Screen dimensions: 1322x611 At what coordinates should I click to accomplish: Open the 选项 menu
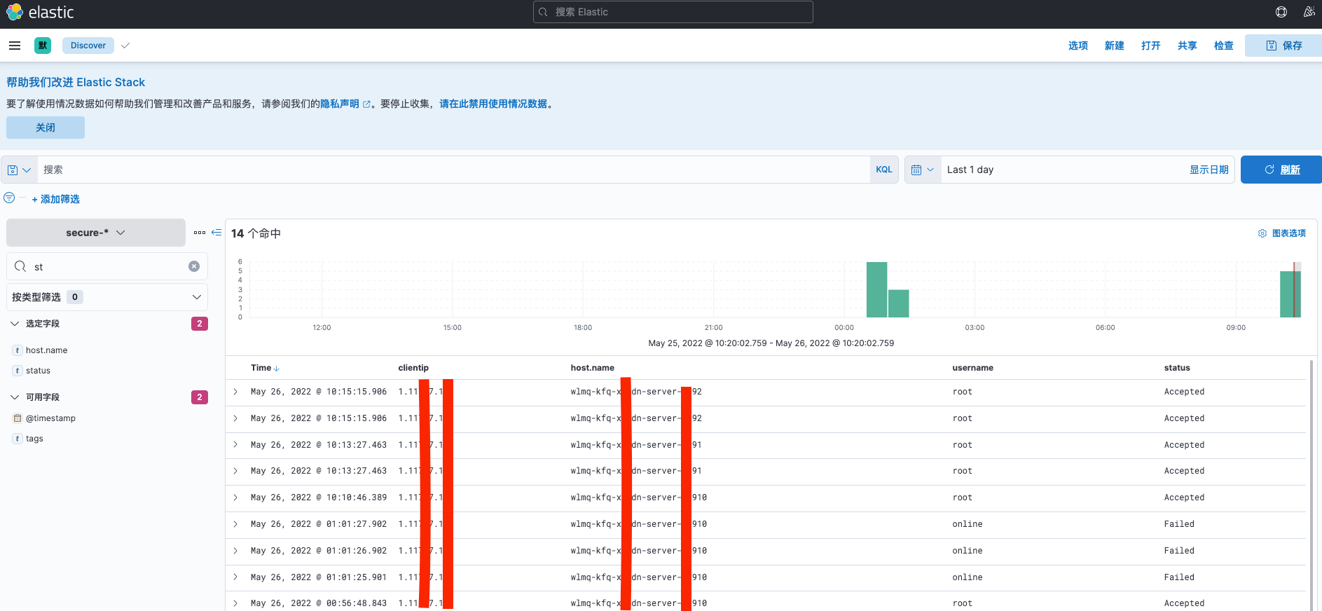tap(1077, 46)
